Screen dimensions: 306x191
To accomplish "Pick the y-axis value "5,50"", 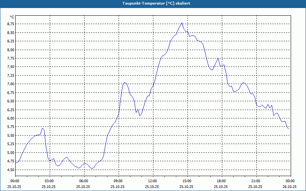I will 11,136.
